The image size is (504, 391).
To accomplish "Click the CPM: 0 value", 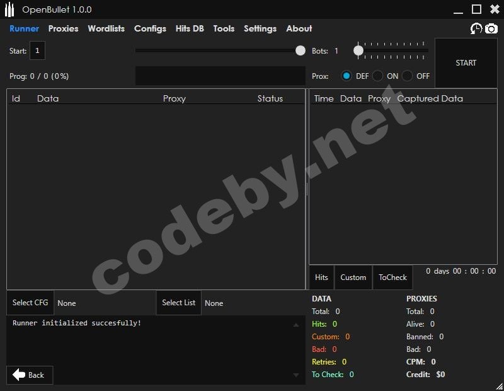I will (421, 362).
